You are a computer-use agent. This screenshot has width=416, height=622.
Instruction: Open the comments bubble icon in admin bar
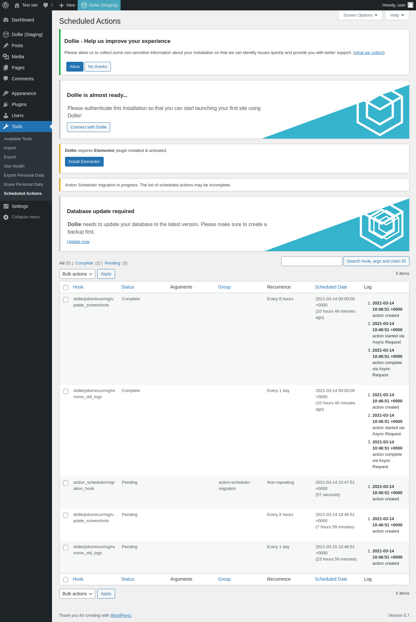click(x=45, y=5)
